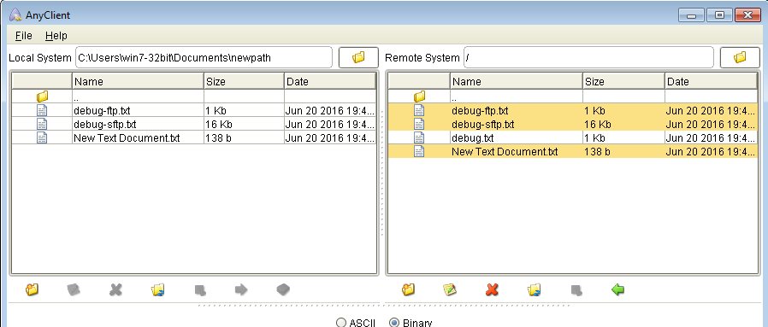This screenshot has height=327, width=768.
Task: Sort remote files by Name column
Action: (517, 82)
